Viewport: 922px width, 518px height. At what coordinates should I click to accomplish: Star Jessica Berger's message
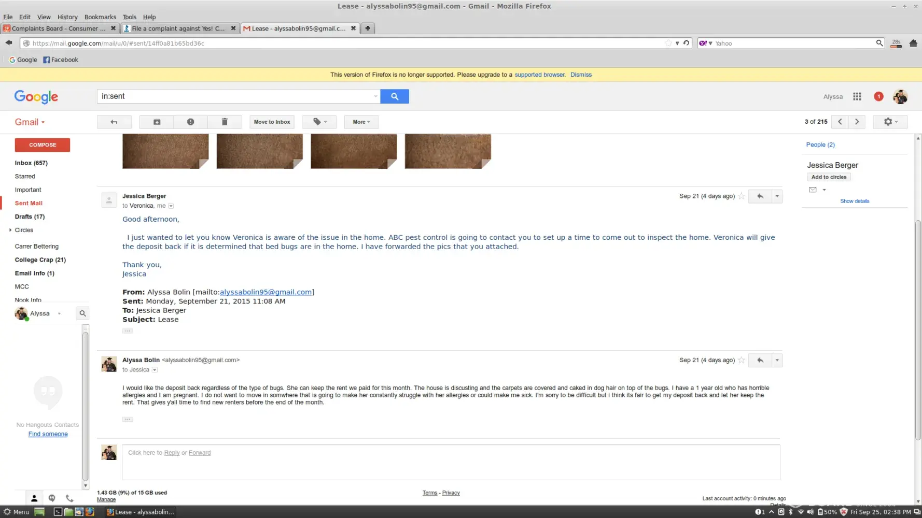pyautogui.click(x=742, y=196)
